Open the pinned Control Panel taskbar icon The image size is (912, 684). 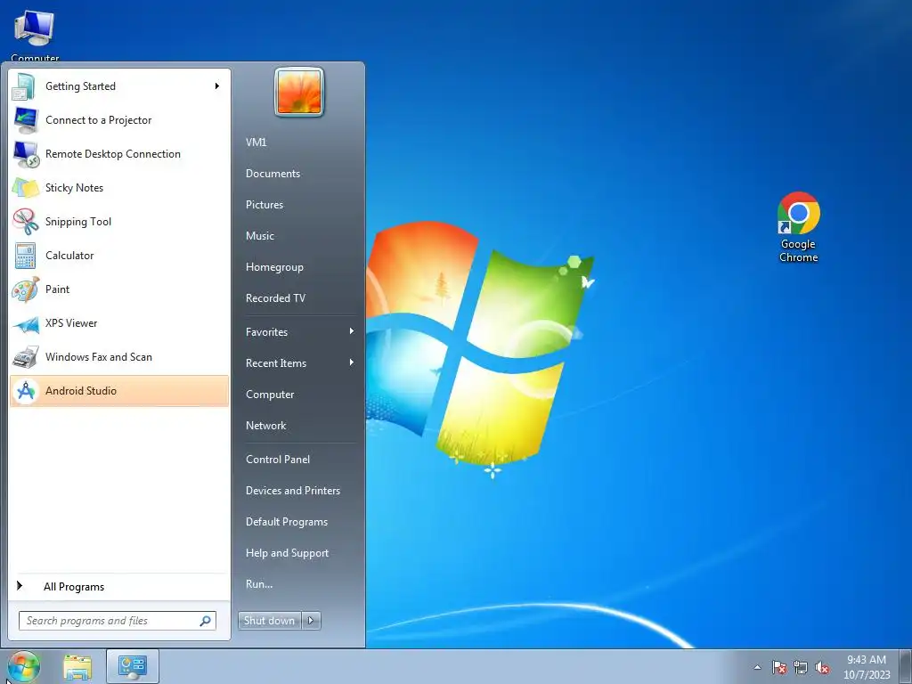(x=133, y=667)
